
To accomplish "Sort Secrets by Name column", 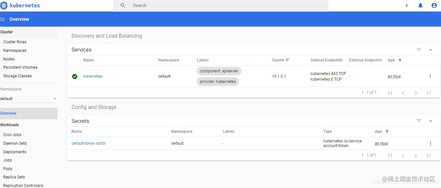I will point(77,132).
